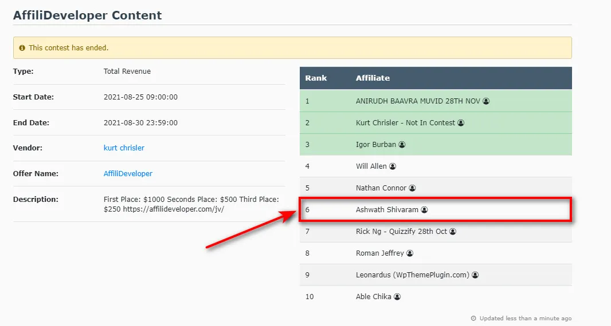Select Nathan Connor in the leaderboard
611x326 pixels.
381,188
